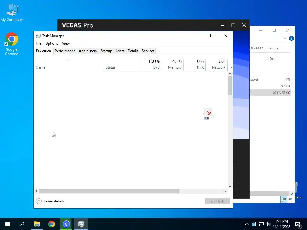307x230 pixels.
Task: Open the network tray icon
Action: click(x=261, y=224)
